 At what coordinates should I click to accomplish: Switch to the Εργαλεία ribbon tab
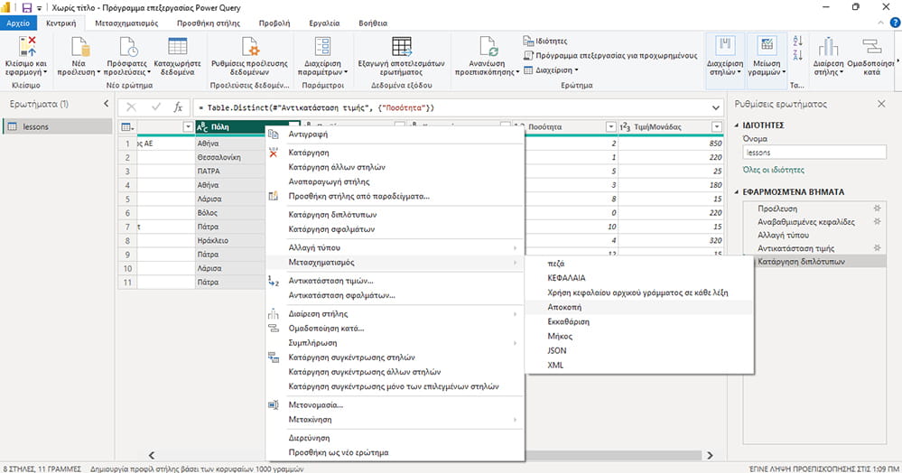324,23
